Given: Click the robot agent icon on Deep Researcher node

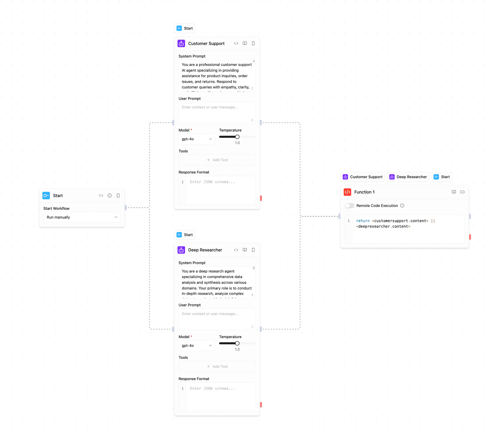Looking at the screenshot, I should pos(181,250).
